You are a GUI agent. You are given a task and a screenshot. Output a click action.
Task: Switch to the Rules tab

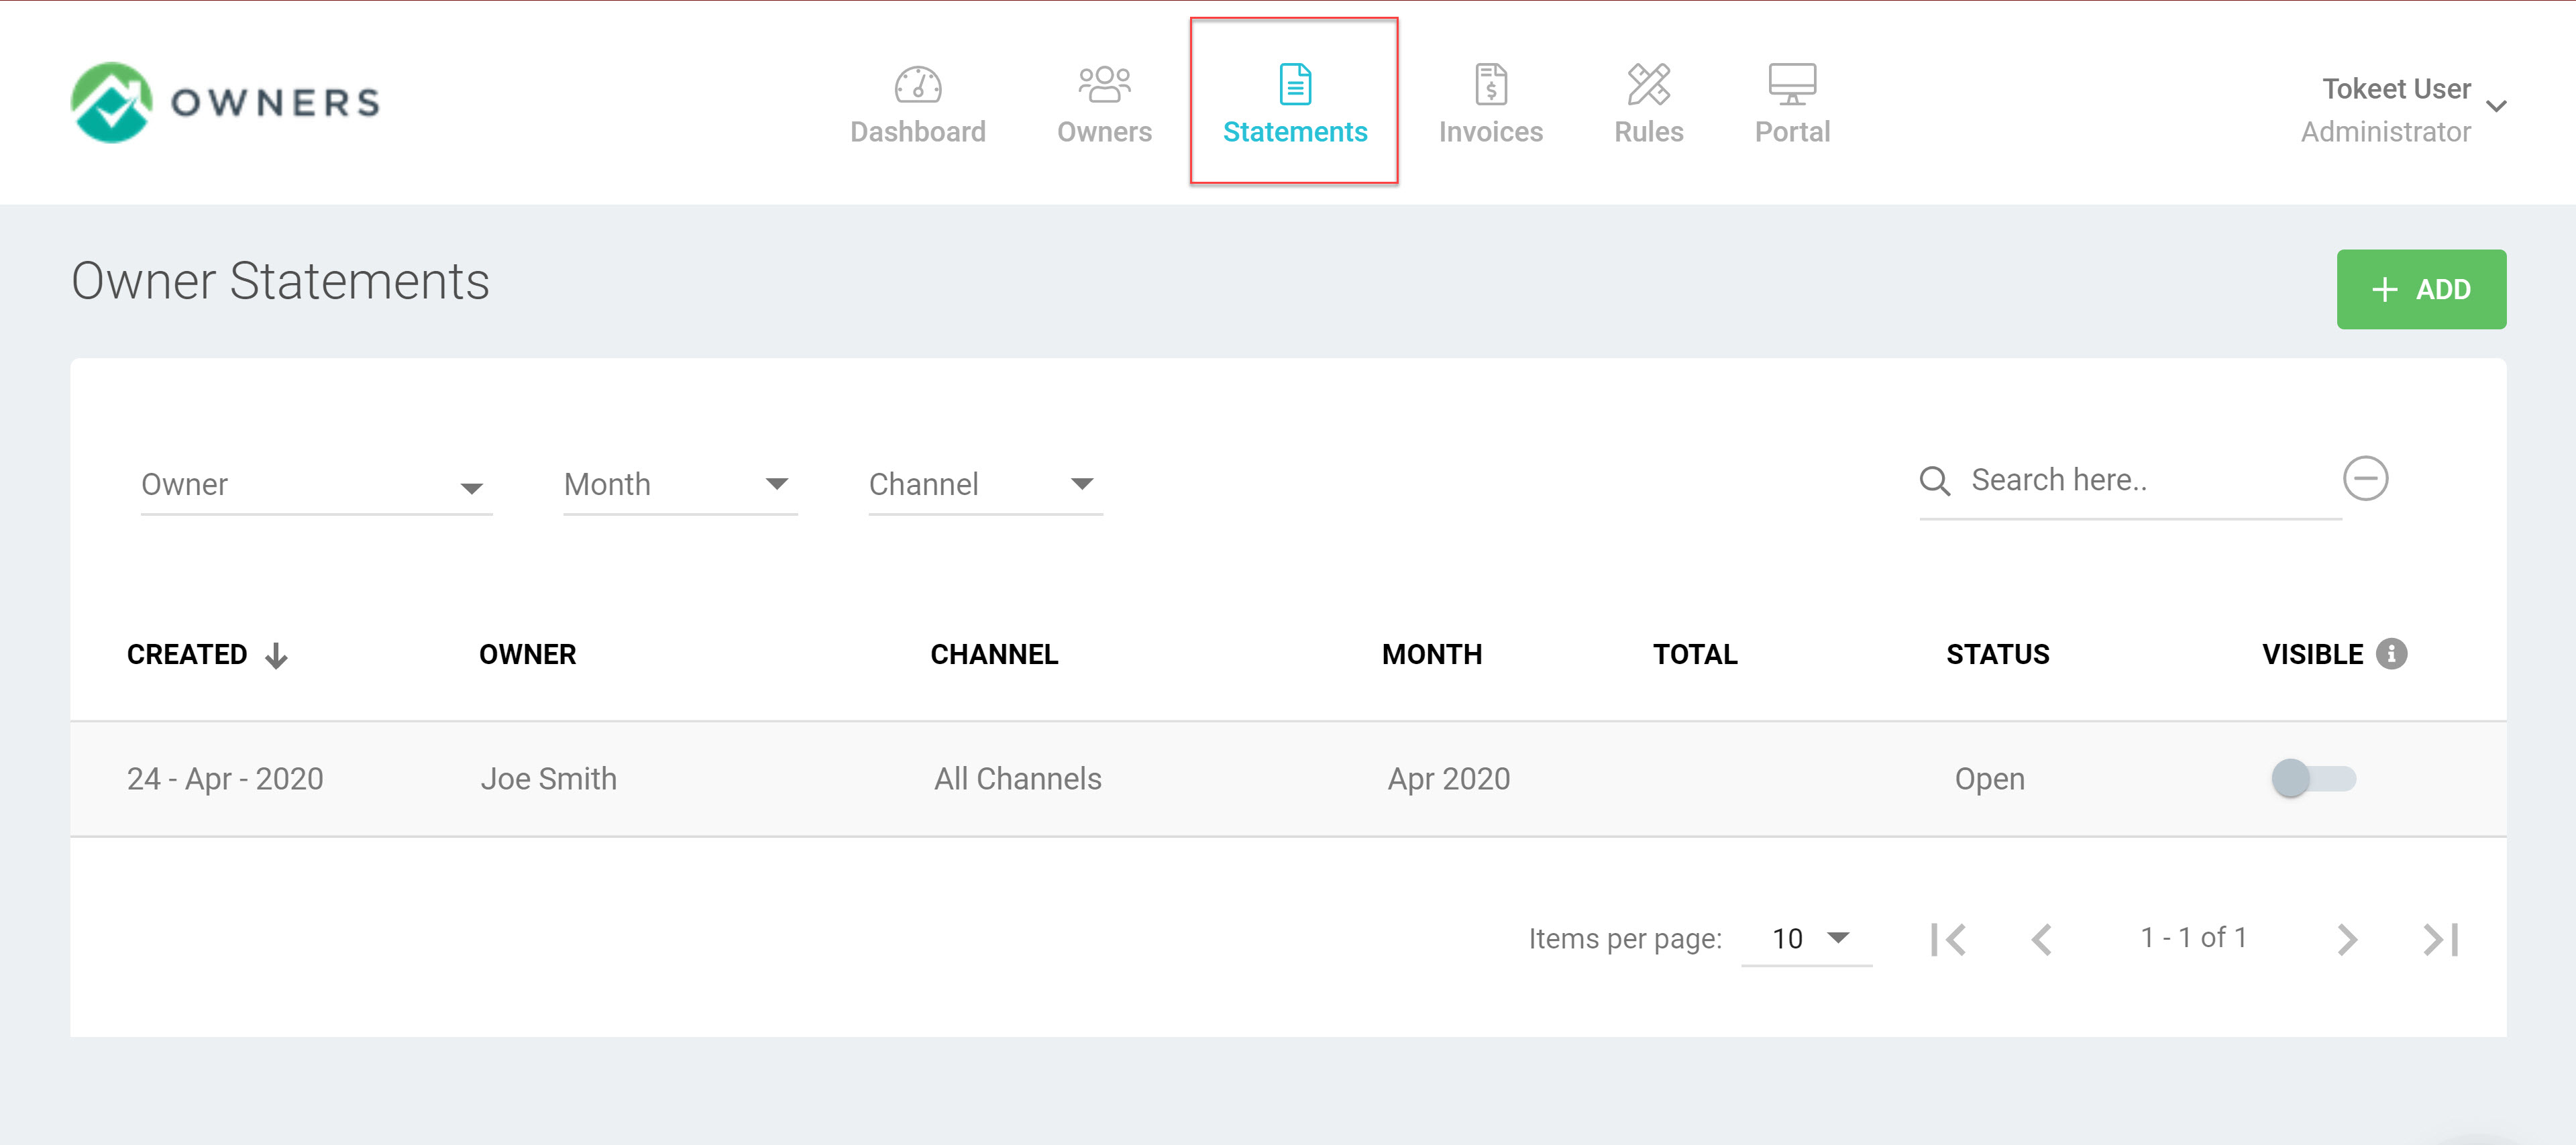coord(1648,132)
